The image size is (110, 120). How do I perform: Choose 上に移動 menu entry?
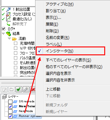click(53, 89)
